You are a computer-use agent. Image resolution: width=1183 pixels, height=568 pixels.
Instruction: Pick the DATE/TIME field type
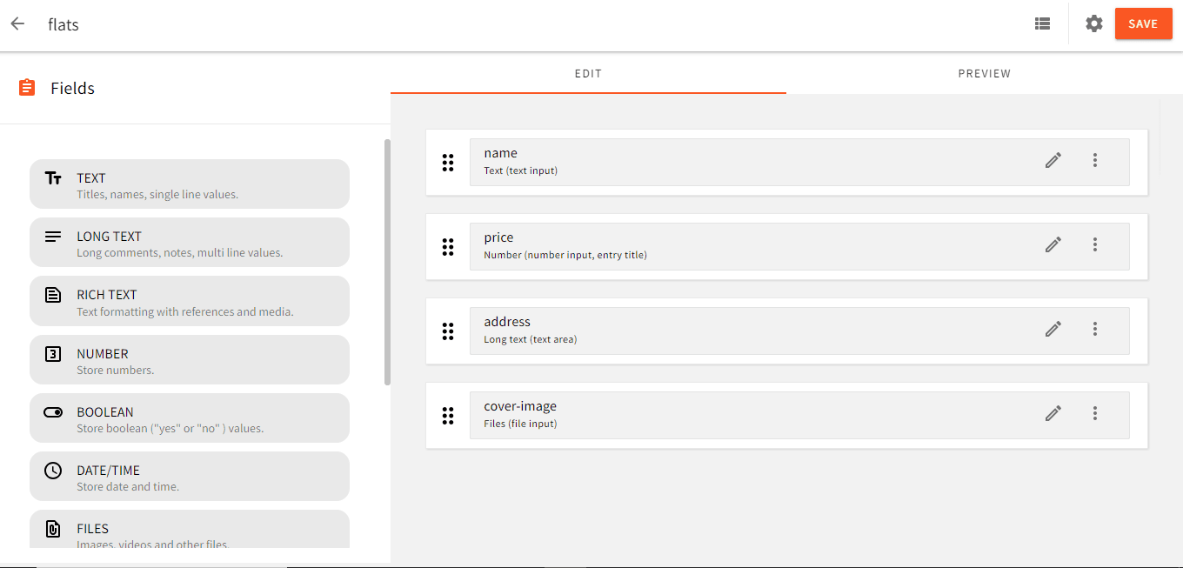190,476
